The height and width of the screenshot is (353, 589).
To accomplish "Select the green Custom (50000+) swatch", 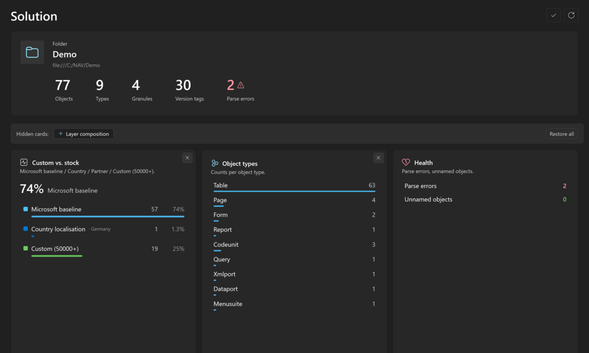I will (x=26, y=248).
